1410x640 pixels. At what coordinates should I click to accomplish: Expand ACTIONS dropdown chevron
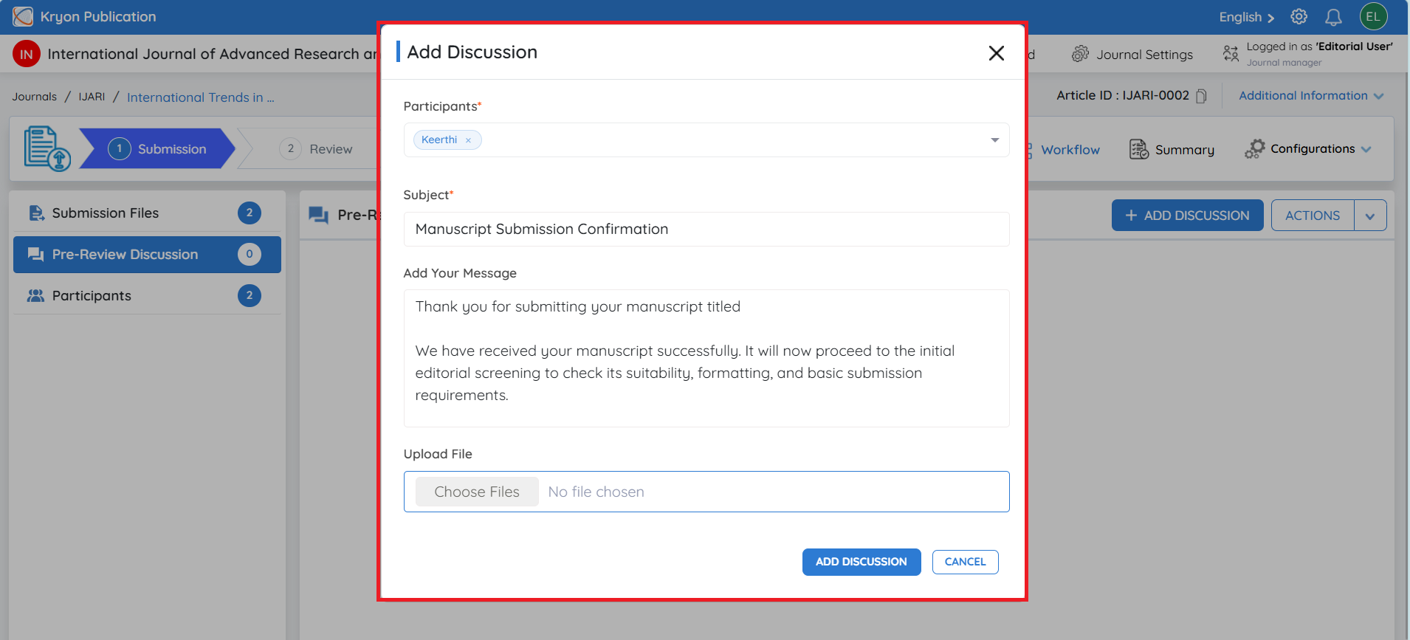pos(1370,216)
